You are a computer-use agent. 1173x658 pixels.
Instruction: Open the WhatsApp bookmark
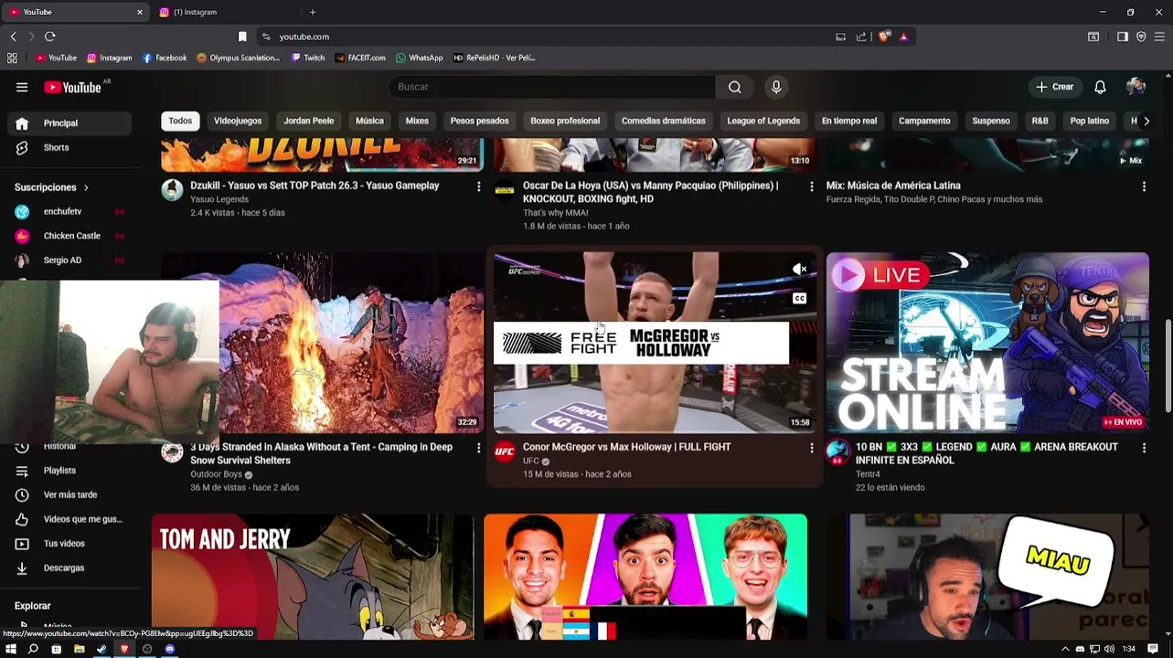[x=420, y=58]
